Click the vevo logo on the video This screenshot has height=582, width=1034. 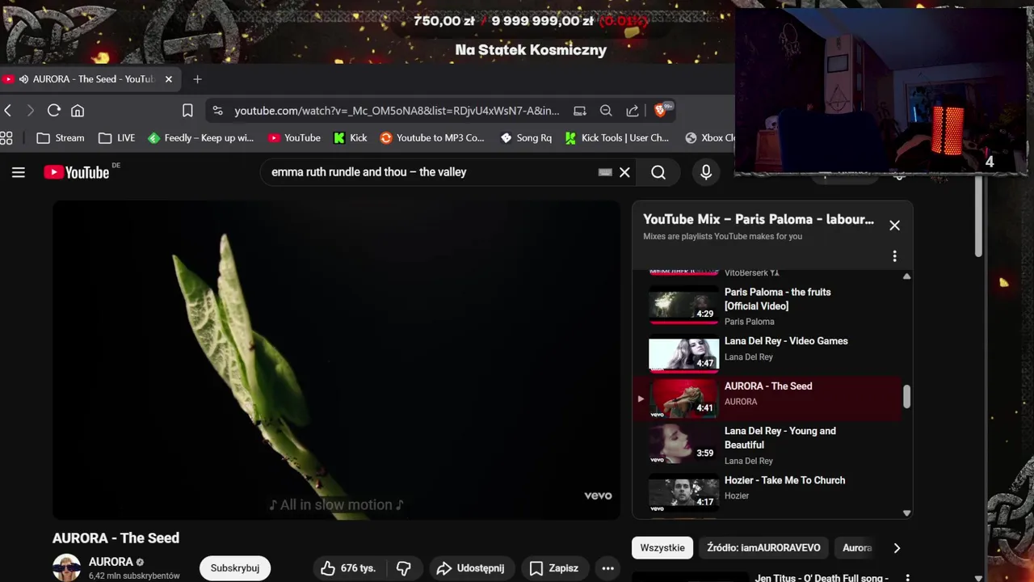click(598, 496)
